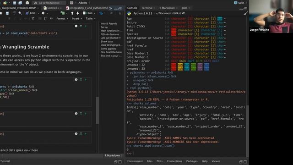The width and height of the screenshot is (293, 165).
Task: Open the workspace panes layout icon
Action: [71, 3]
